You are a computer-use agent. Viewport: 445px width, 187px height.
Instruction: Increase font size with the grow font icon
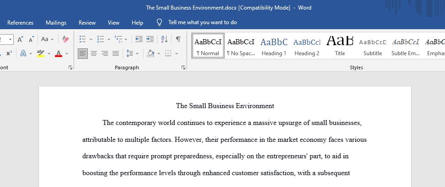(20, 39)
